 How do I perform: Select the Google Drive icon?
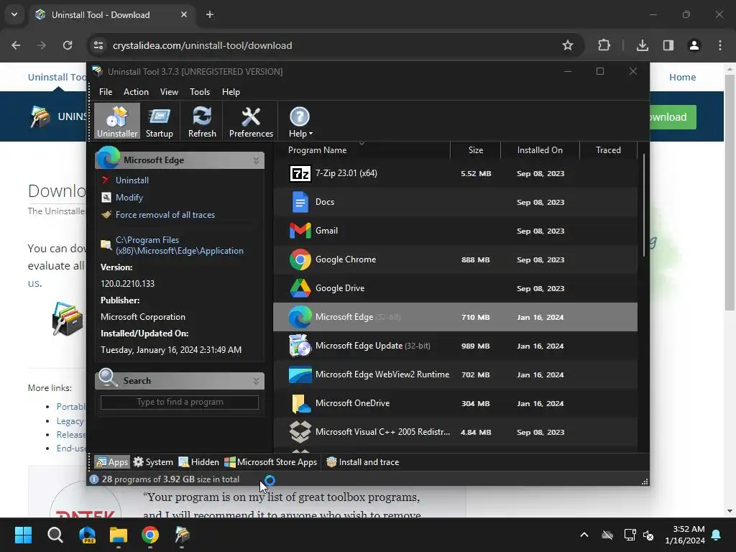click(300, 288)
